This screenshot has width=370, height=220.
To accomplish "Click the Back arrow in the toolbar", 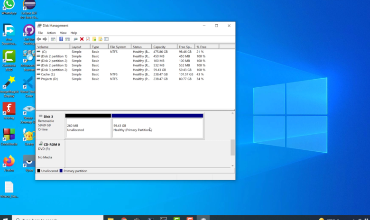I will 39,39.
